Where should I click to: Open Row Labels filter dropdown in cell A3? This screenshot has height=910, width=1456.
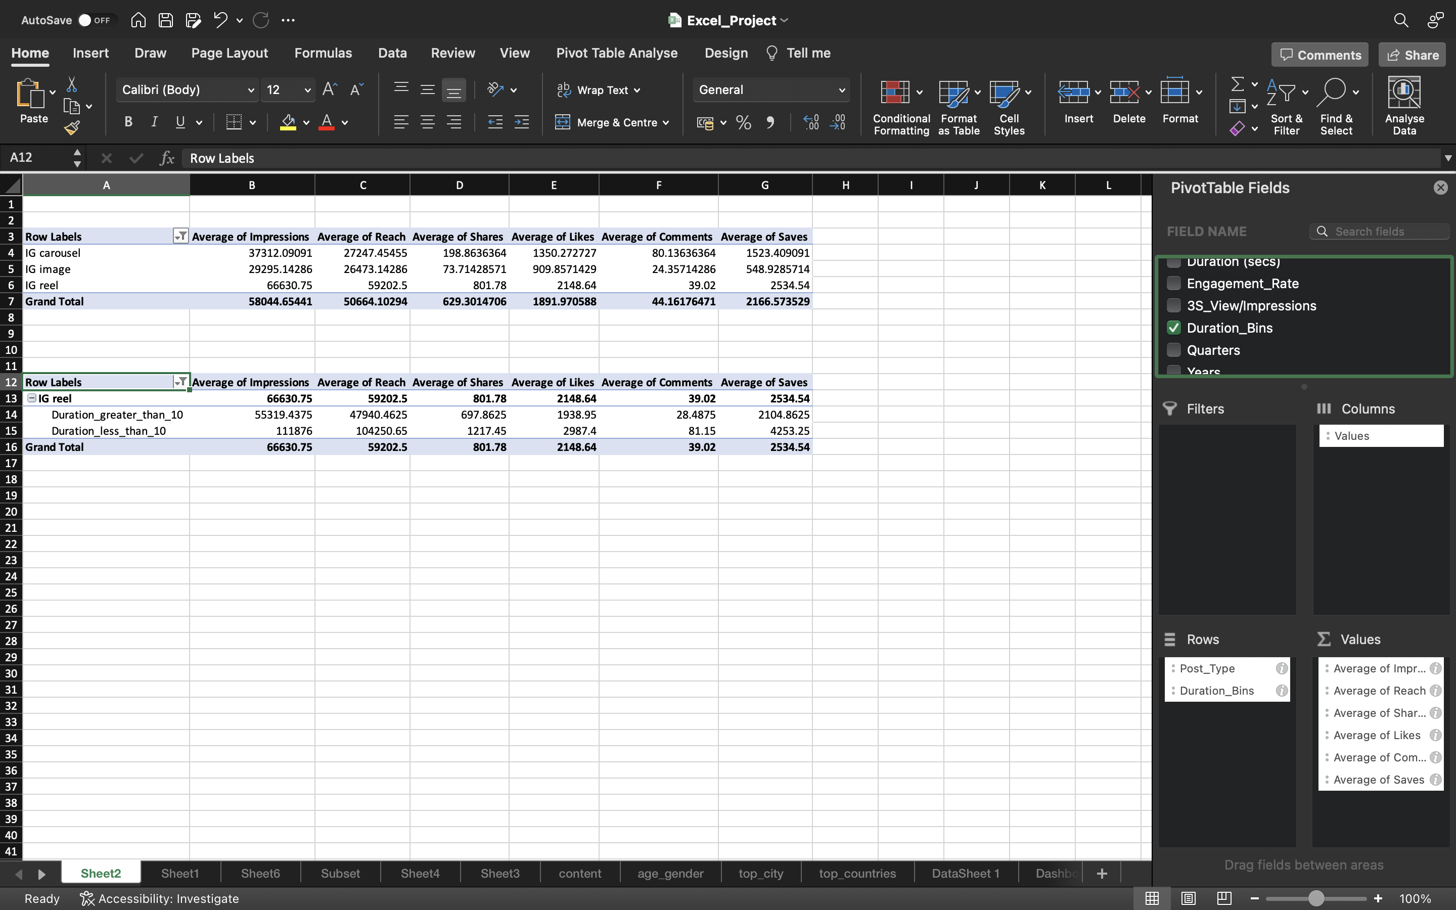[x=180, y=236]
